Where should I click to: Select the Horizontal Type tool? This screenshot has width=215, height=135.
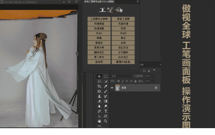click(106, 111)
